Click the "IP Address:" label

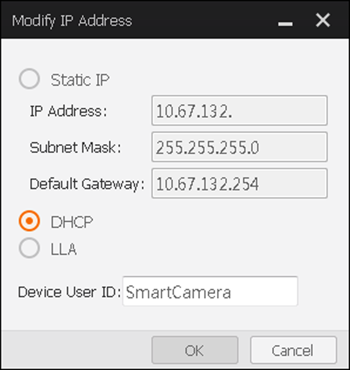coord(68,111)
